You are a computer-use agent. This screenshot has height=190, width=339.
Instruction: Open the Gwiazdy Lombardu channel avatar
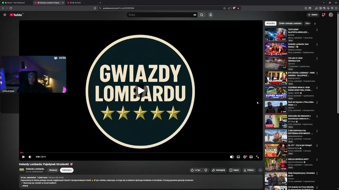pyautogui.click(x=22, y=170)
